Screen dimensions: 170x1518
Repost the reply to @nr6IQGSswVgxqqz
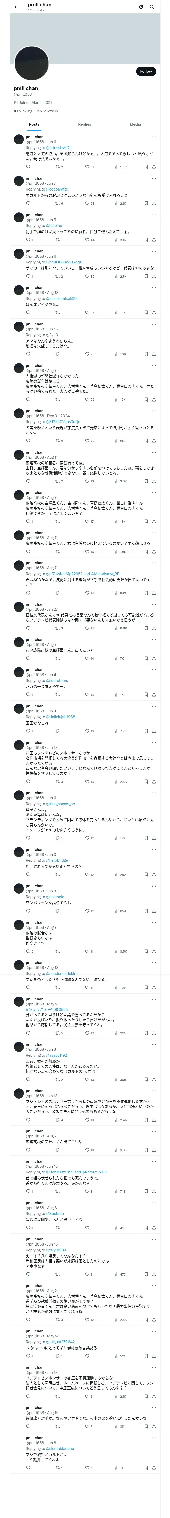point(57,276)
